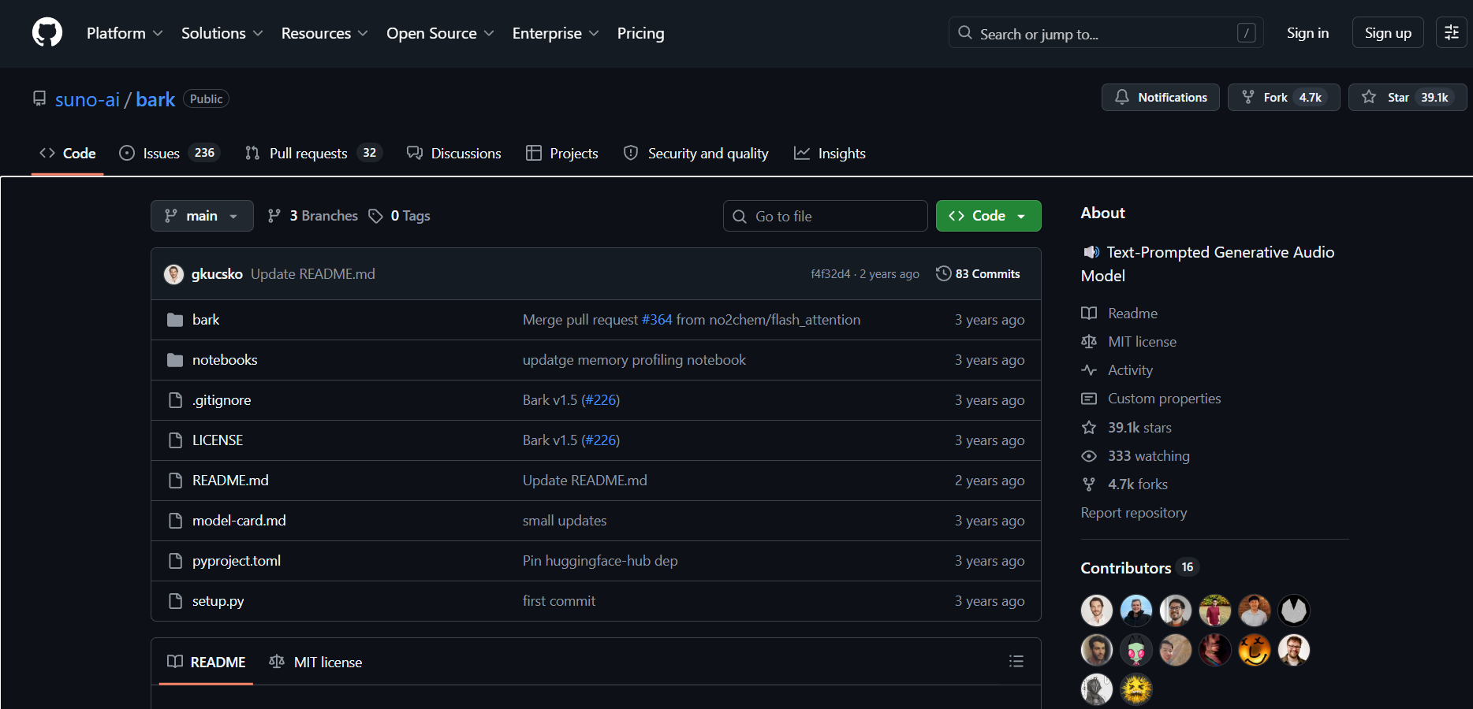Switch to the Issues tab
The width and height of the screenshot is (1473, 709).
[x=169, y=154]
